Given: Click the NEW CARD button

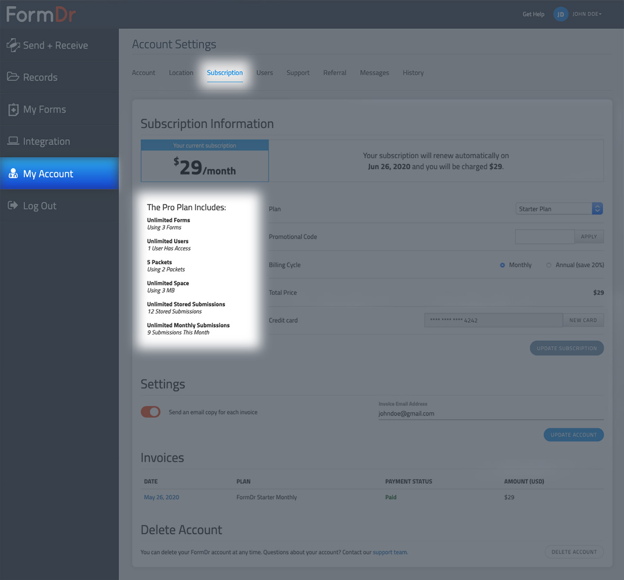Looking at the screenshot, I should [583, 320].
